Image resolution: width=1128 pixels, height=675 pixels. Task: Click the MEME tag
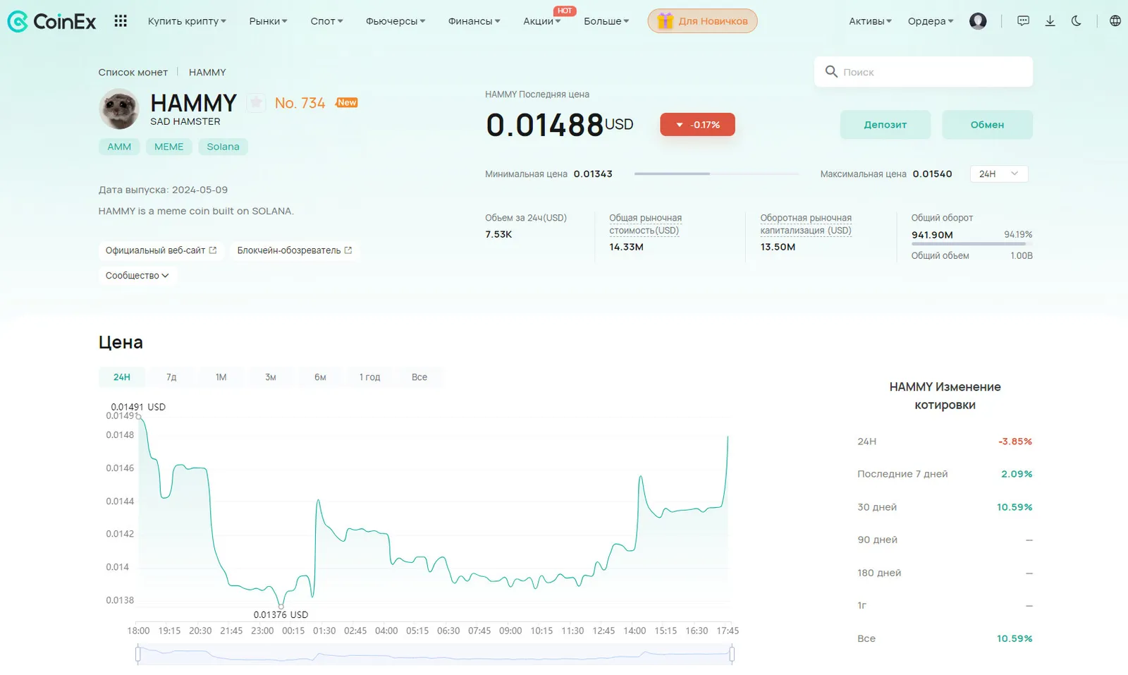point(169,147)
